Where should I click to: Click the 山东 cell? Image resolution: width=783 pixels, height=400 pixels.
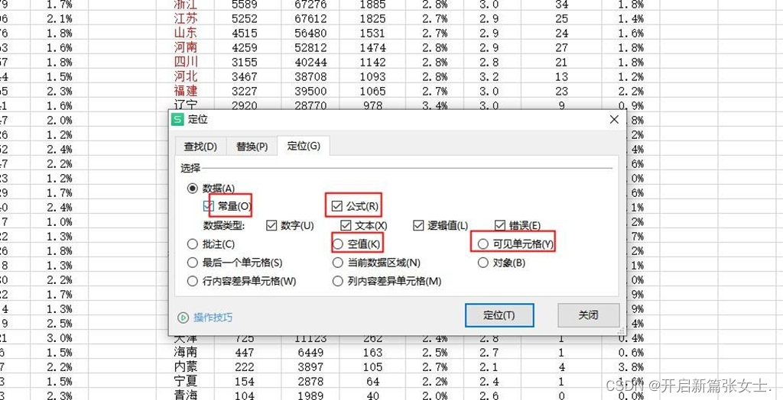pos(185,33)
